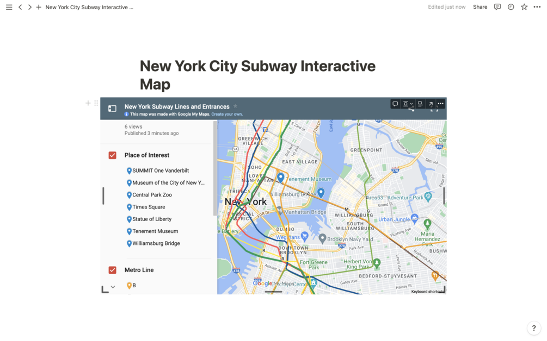Go back with the left arrow
This screenshot has height=341, width=547.
point(20,7)
